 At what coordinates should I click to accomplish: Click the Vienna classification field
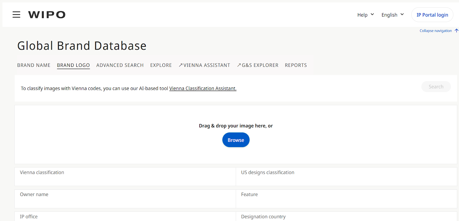(x=125, y=177)
